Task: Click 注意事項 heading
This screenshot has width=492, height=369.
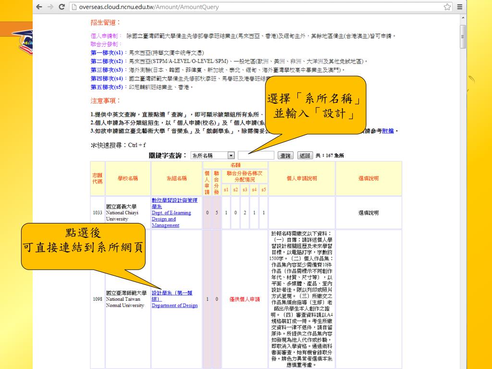Action: pyautogui.click(x=105, y=101)
